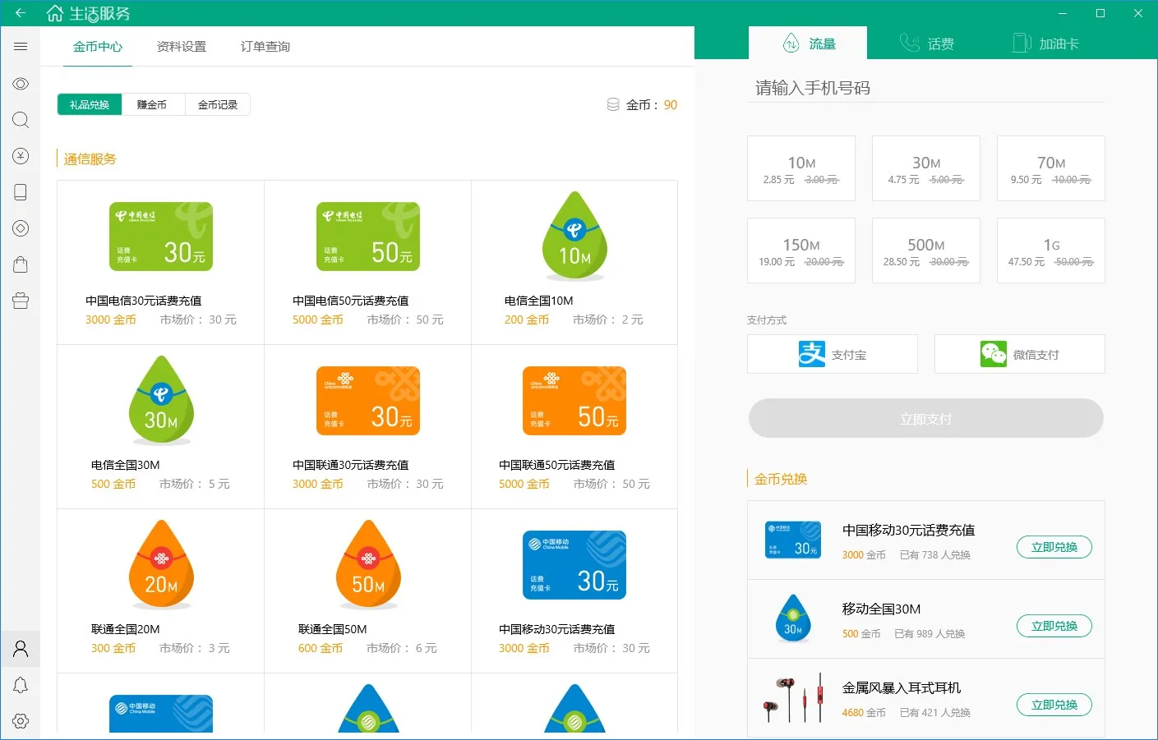The height and width of the screenshot is (740, 1158).
Task: Click the user profile icon in the sidebar
Action: click(x=21, y=649)
